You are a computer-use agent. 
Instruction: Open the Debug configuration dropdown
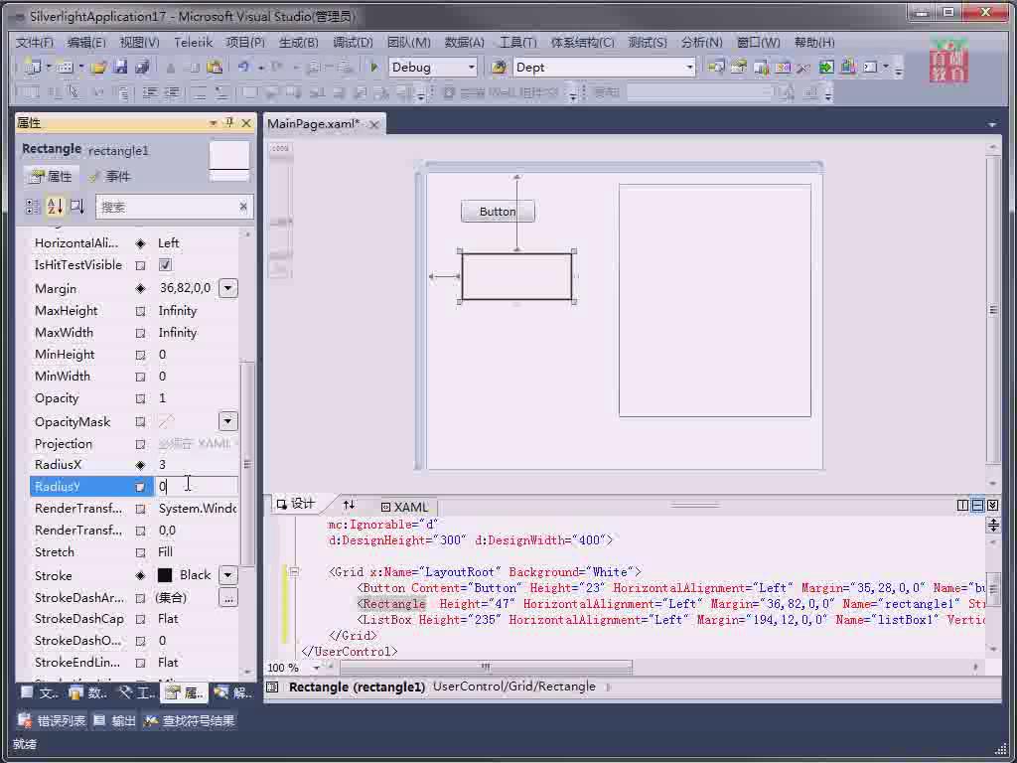(471, 67)
